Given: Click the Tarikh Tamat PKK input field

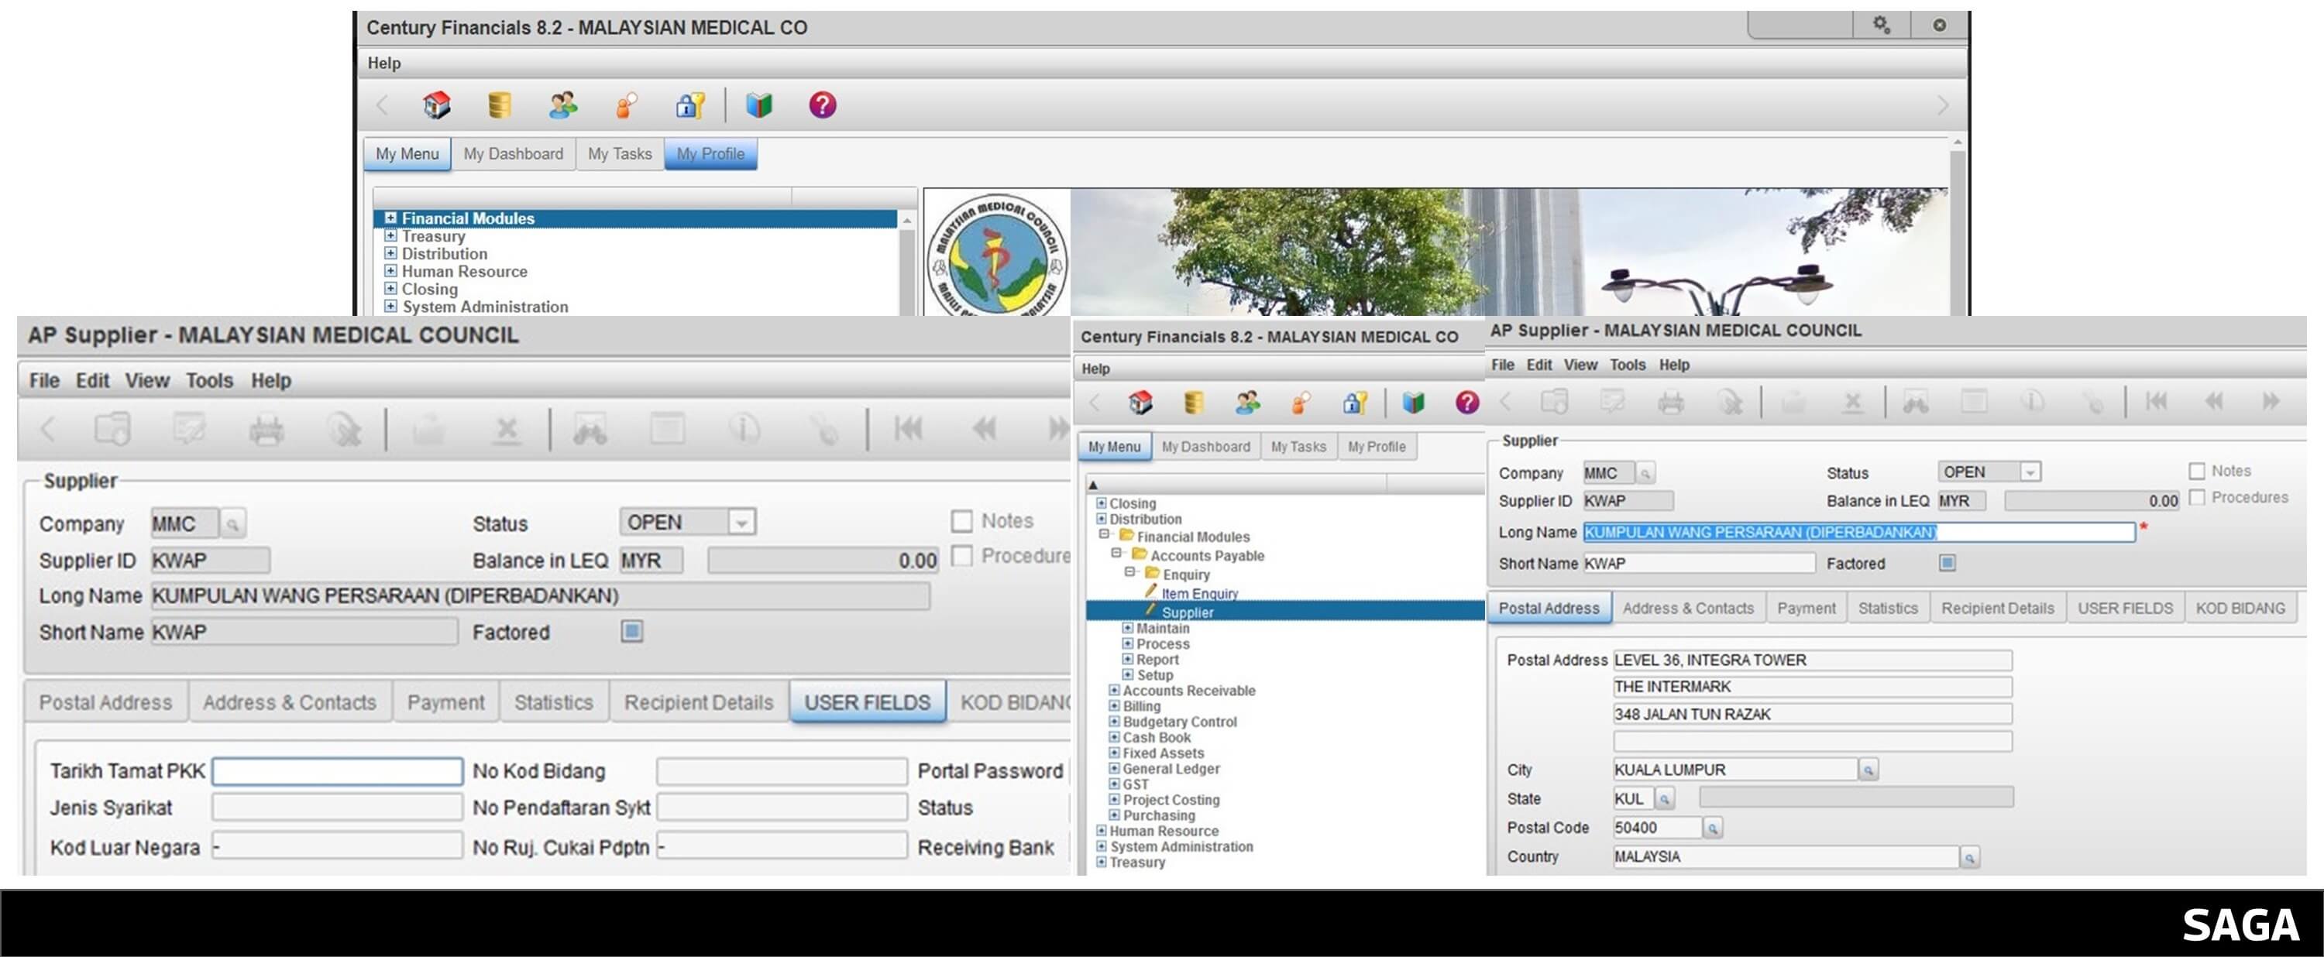Looking at the screenshot, I should 338,771.
